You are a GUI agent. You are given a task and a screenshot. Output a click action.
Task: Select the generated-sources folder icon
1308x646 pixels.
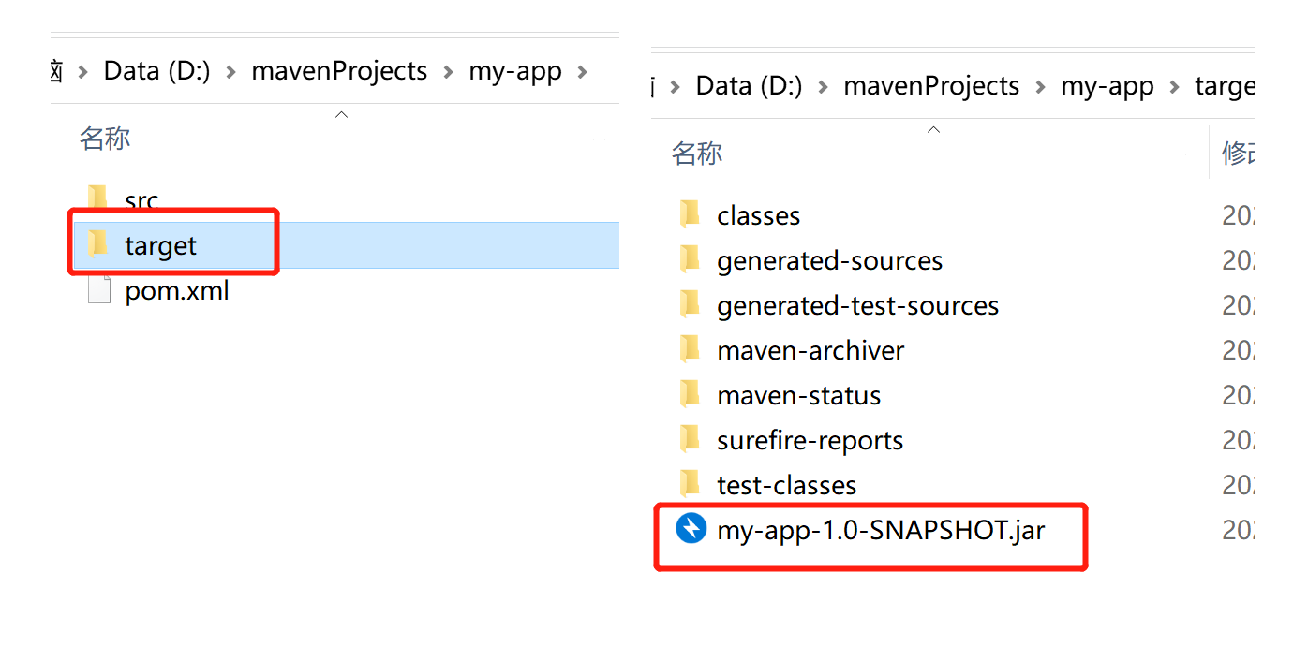coord(690,259)
